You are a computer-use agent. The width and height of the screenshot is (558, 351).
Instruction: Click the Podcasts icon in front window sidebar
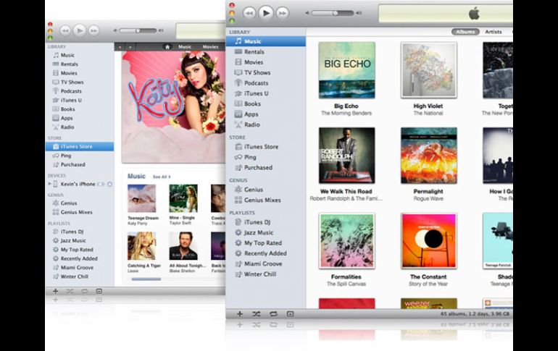[238, 83]
